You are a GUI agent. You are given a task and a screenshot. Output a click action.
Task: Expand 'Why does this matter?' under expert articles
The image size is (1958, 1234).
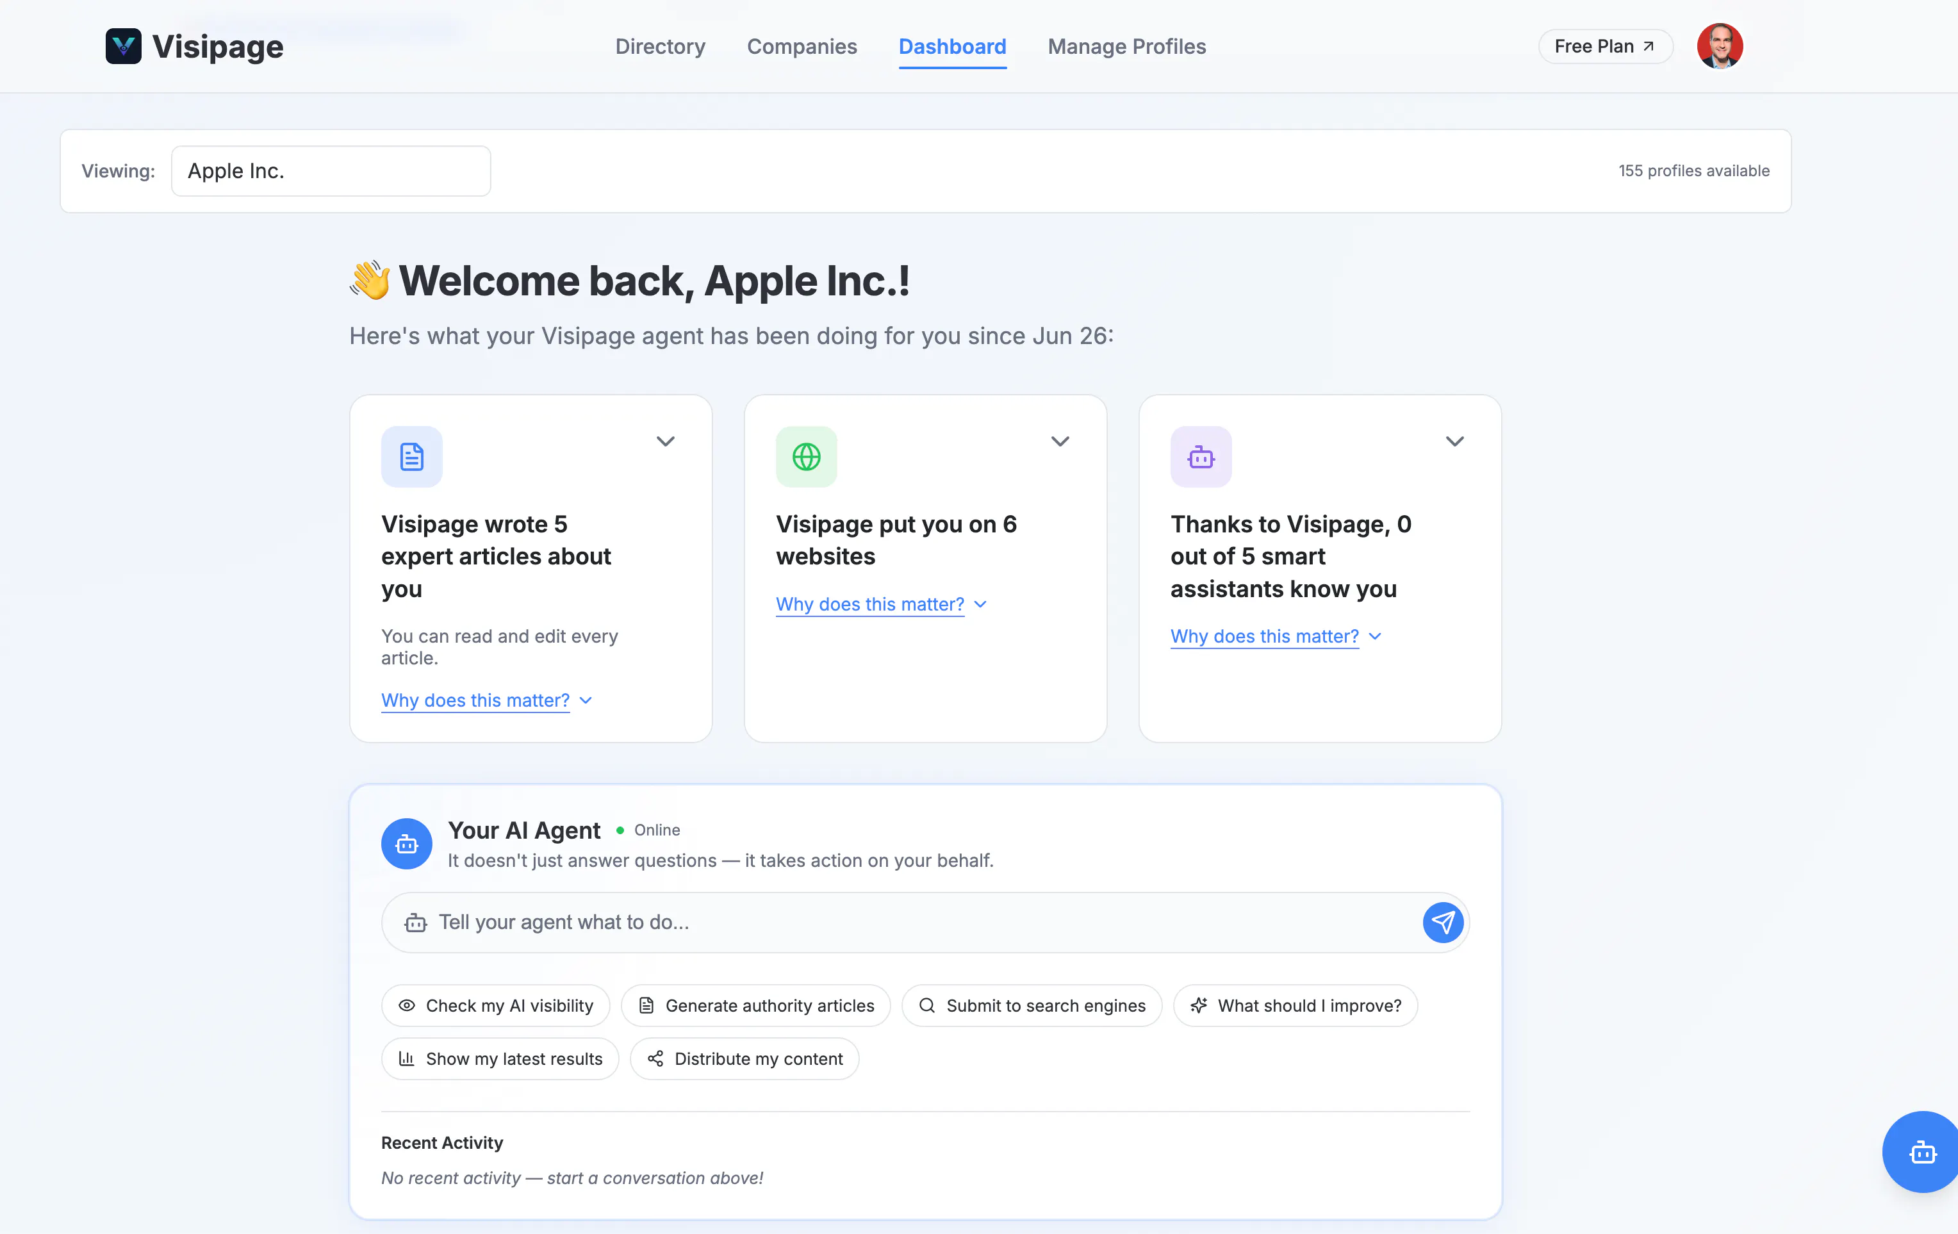coord(487,701)
